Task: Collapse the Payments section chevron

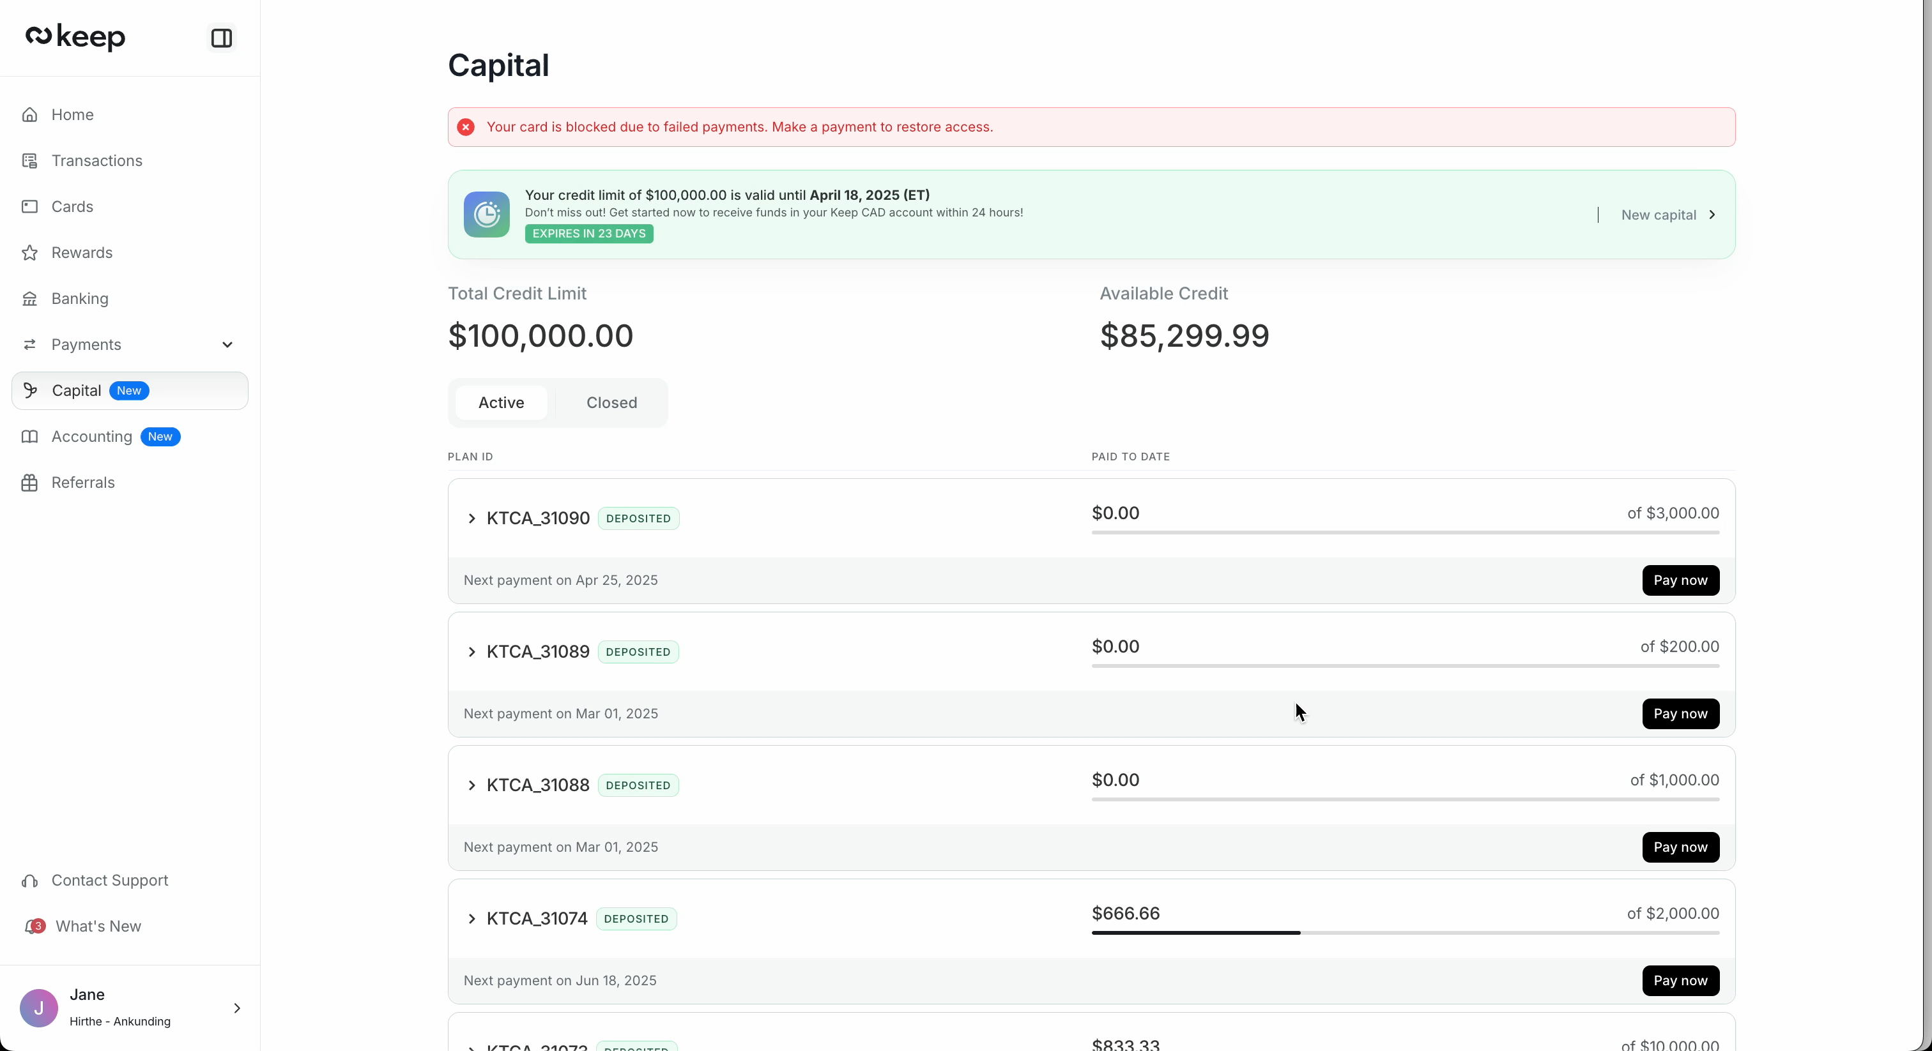Action: [227, 345]
